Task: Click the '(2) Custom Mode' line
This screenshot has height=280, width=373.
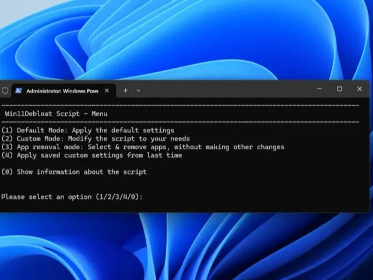Action: (96, 139)
